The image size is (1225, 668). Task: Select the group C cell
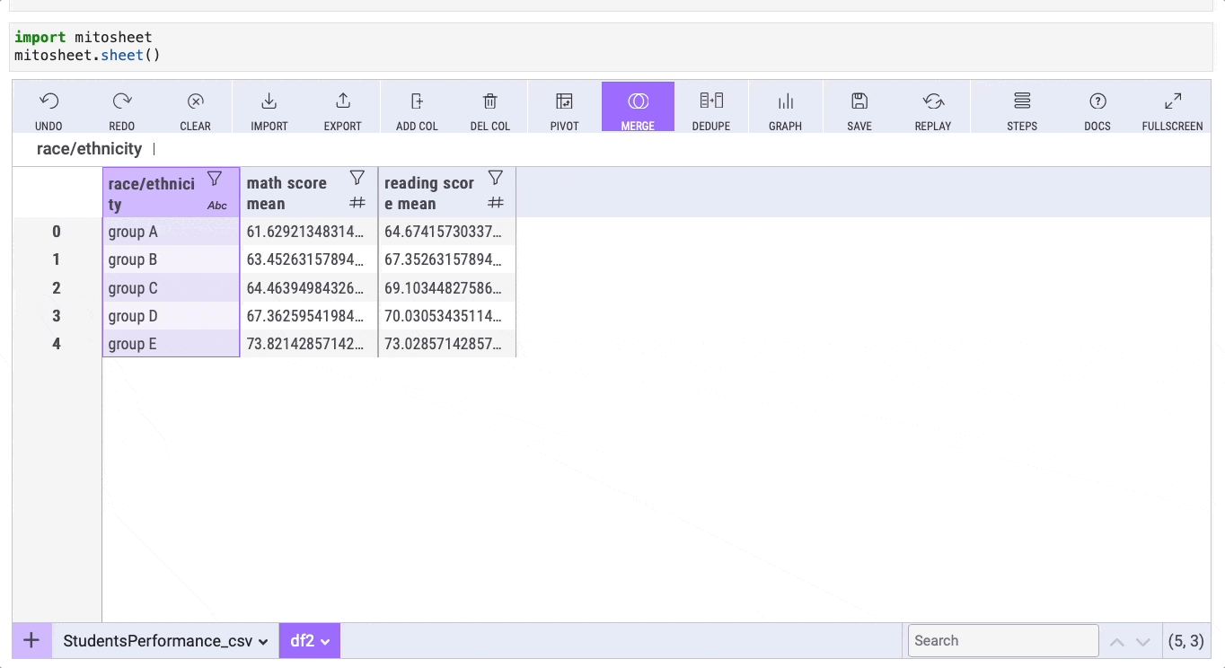tap(171, 288)
